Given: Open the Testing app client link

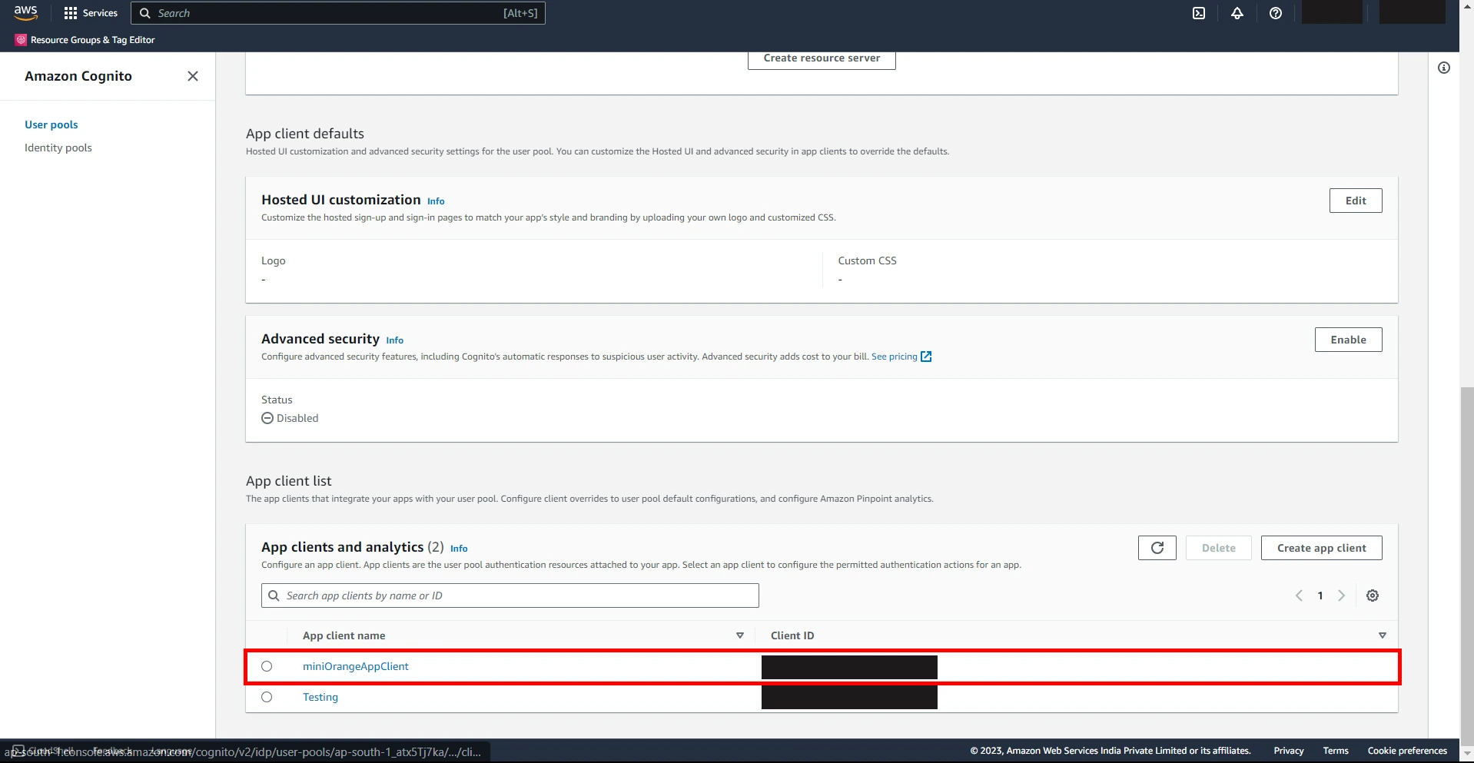Looking at the screenshot, I should pyautogui.click(x=320, y=697).
